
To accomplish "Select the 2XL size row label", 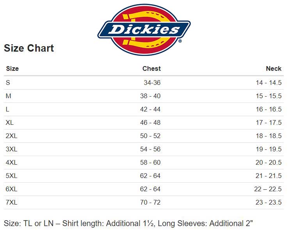I will tap(12, 136).
